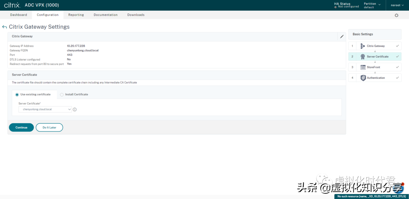Screen dimensions: 409x199
Task: Expand the Partition default menu
Action: [x=372, y=5]
